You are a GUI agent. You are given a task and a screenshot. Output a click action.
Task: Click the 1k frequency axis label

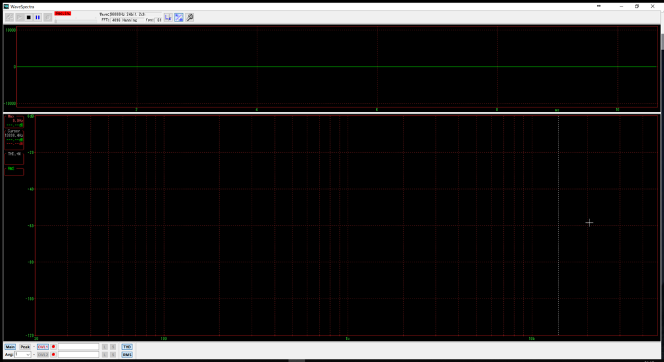(348, 338)
